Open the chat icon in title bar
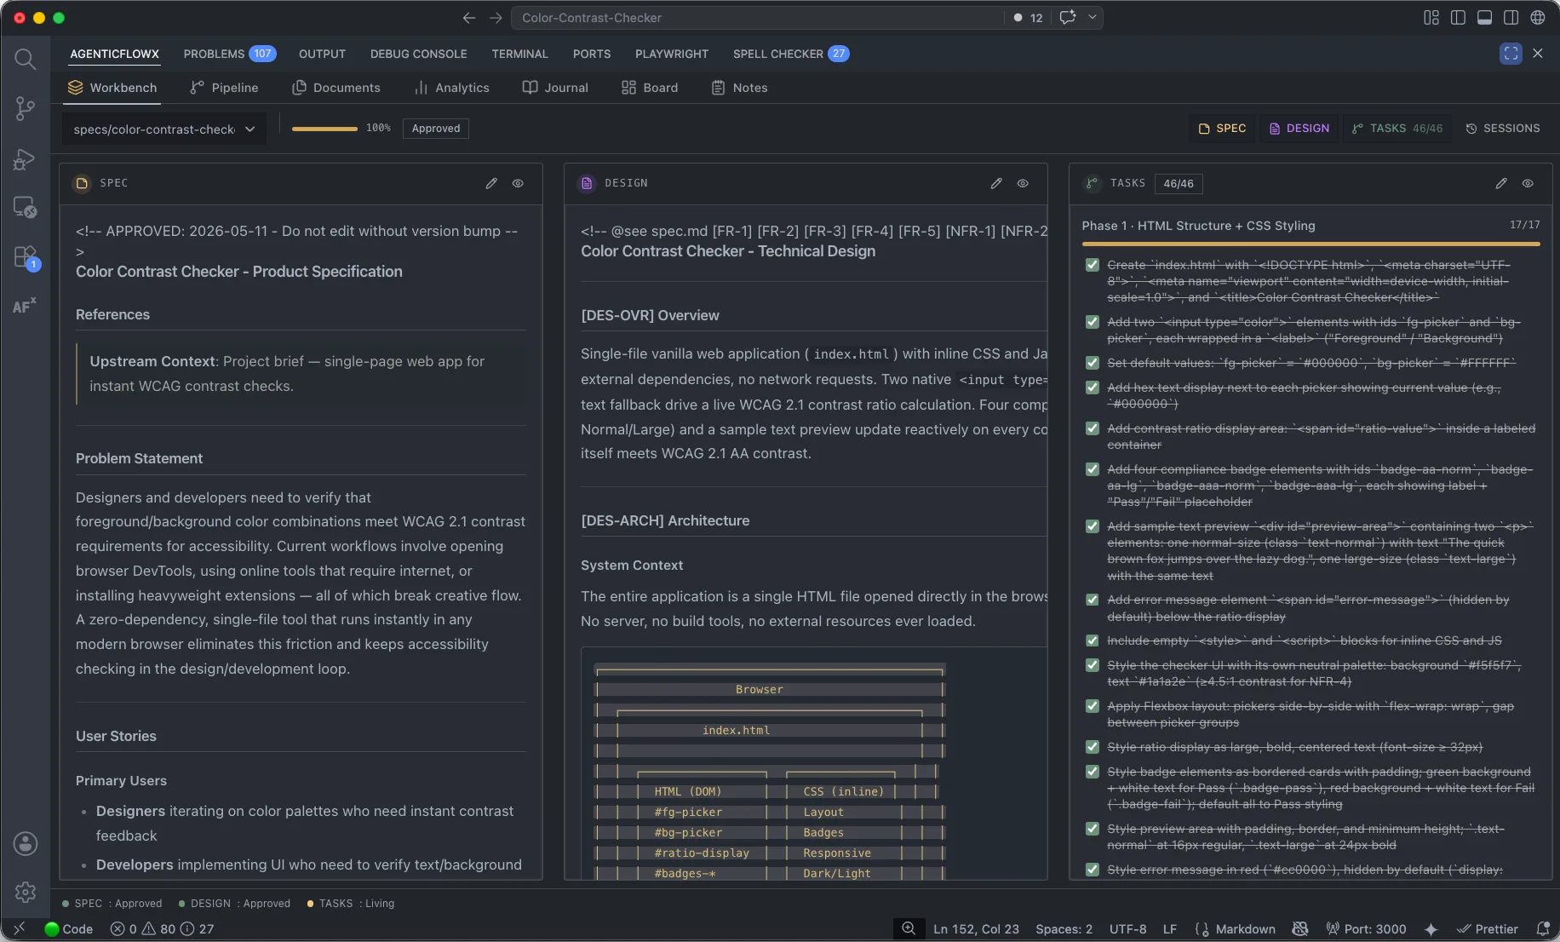1560x942 pixels. (x=1068, y=18)
